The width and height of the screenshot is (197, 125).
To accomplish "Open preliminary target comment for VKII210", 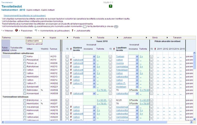I will point(67,67).
